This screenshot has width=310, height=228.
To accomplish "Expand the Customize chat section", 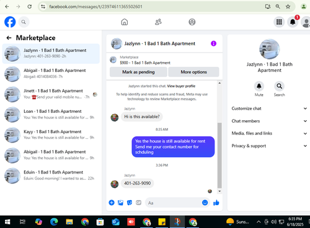I will (269, 108).
